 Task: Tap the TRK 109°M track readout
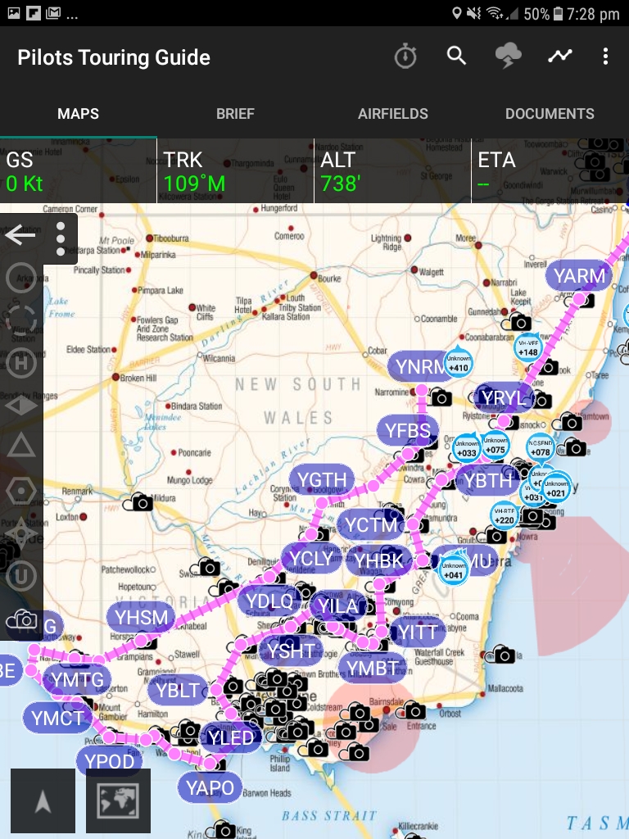coord(235,170)
